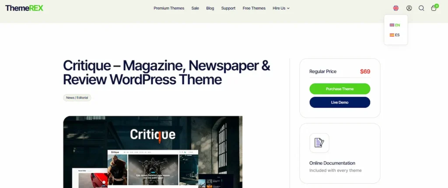This screenshot has width=448, height=188.
Task: Click 'Included with every theme' text
Action: pos(336,171)
